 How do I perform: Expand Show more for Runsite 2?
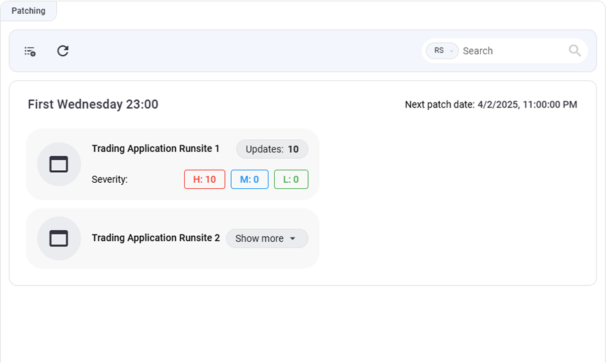(x=267, y=238)
